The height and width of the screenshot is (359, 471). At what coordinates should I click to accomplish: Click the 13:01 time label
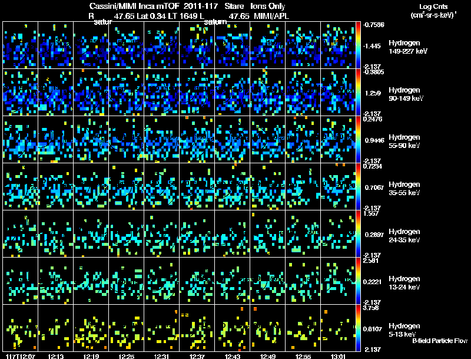click(338, 356)
